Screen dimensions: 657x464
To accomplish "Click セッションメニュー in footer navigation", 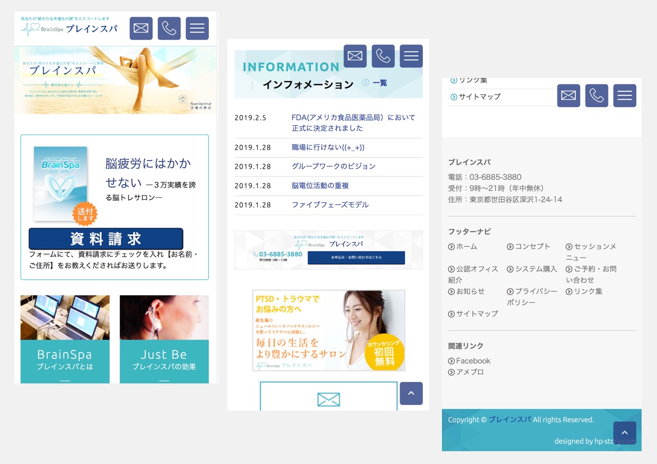I will point(591,252).
